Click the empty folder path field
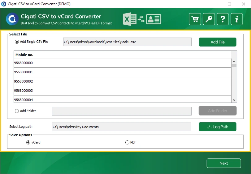 pyautogui.click(x=122, y=111)
